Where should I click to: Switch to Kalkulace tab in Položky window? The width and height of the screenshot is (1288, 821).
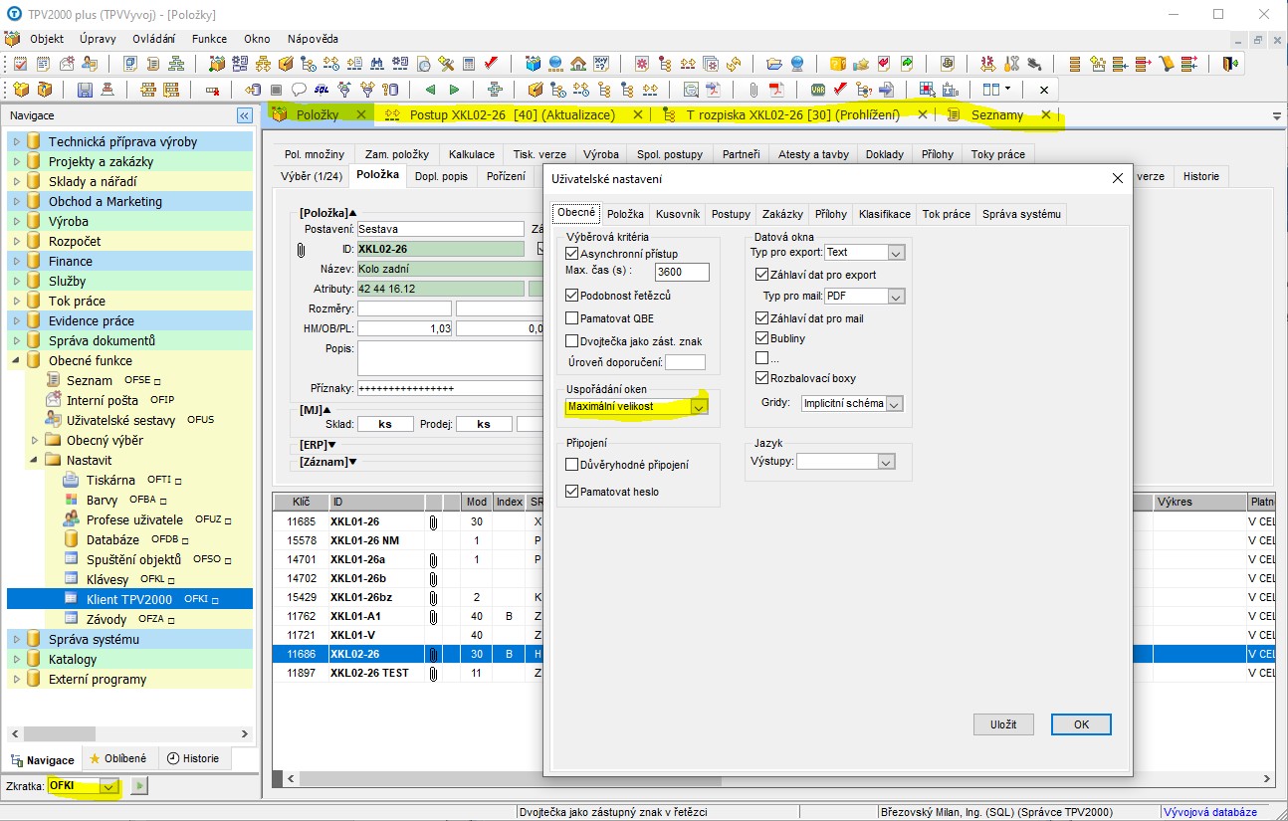(471, 154)
